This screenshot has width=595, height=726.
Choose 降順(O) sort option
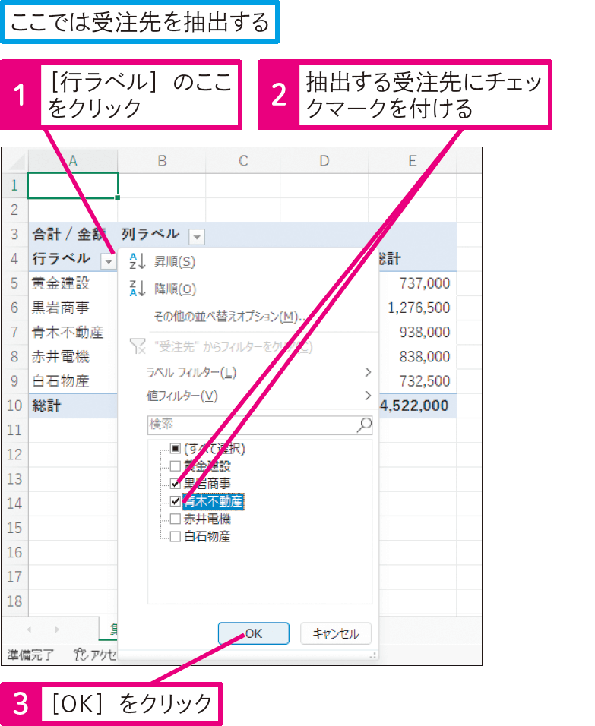(175, 289)
